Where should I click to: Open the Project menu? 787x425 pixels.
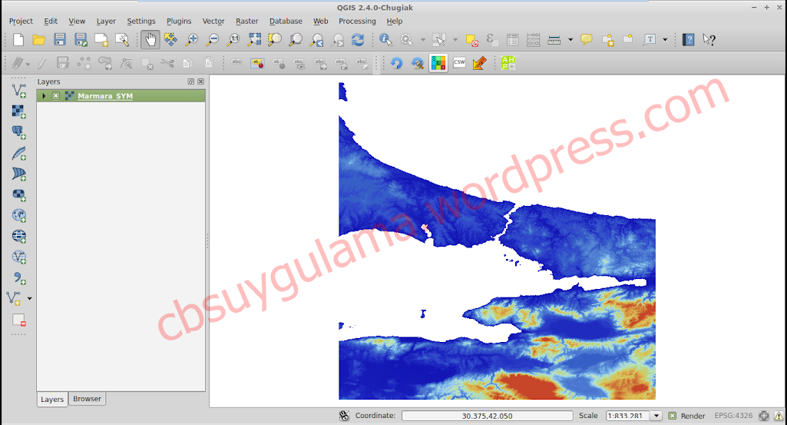(21, 21)
